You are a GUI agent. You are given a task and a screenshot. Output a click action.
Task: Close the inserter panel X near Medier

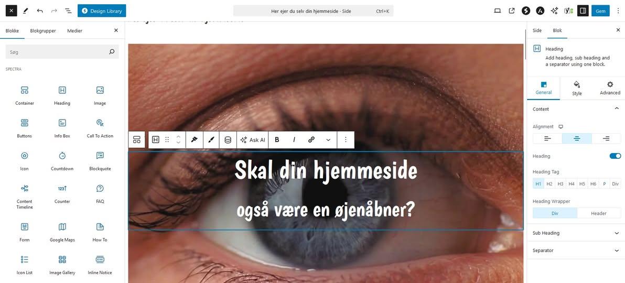click(x=116, y=30)
